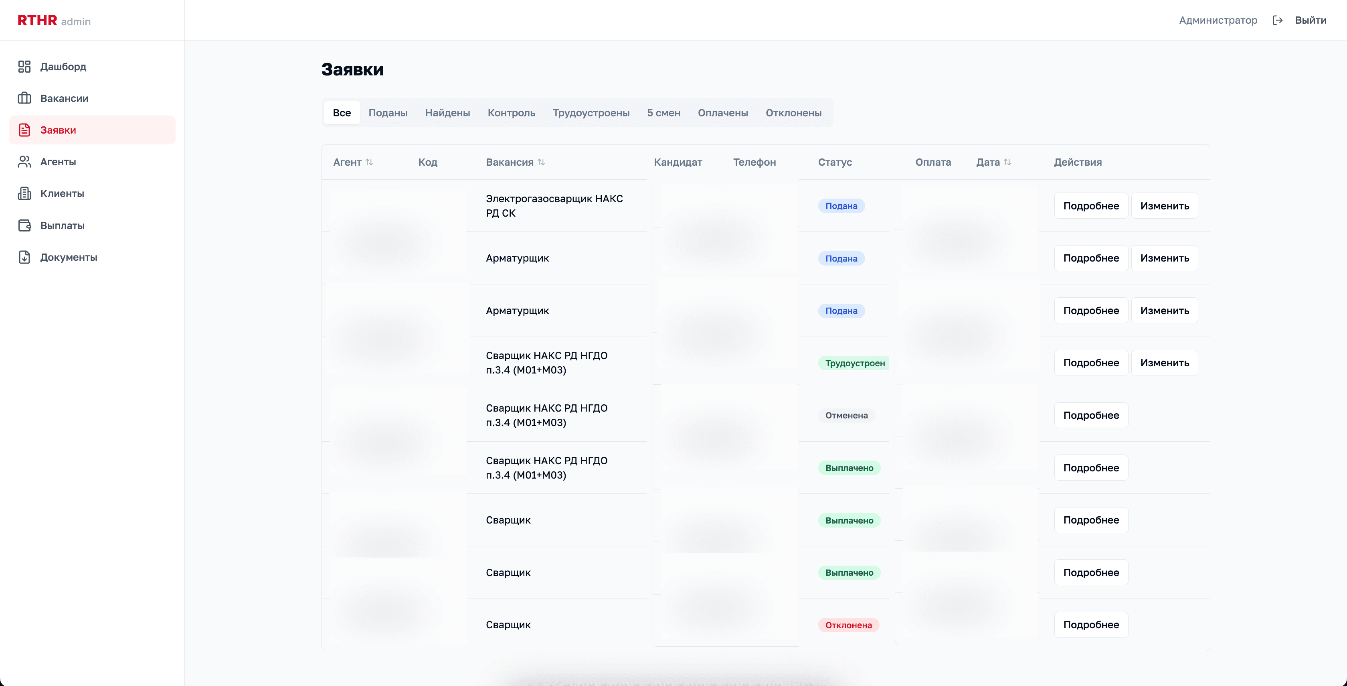Switch to the Поданы tab
1347x686 pixels.
(388, 112)
